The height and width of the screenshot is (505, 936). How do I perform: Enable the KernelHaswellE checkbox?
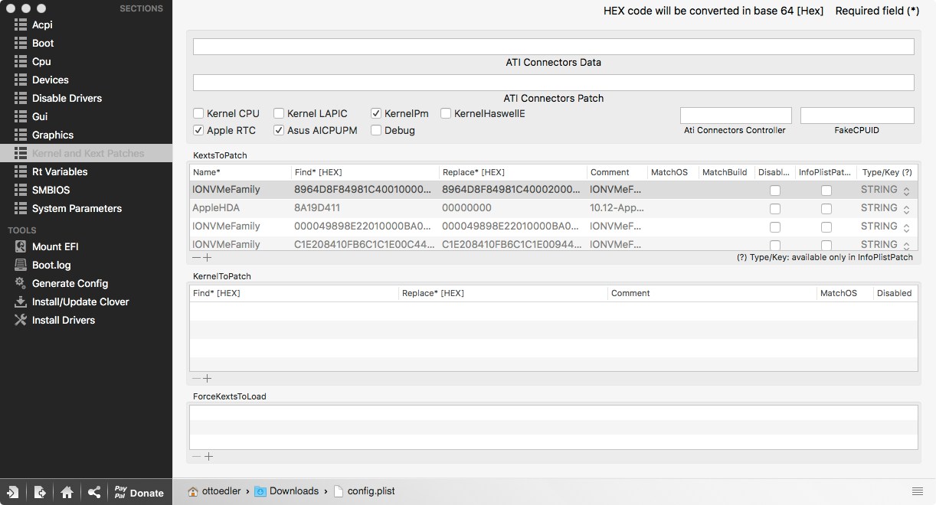[x=446, y=113]
